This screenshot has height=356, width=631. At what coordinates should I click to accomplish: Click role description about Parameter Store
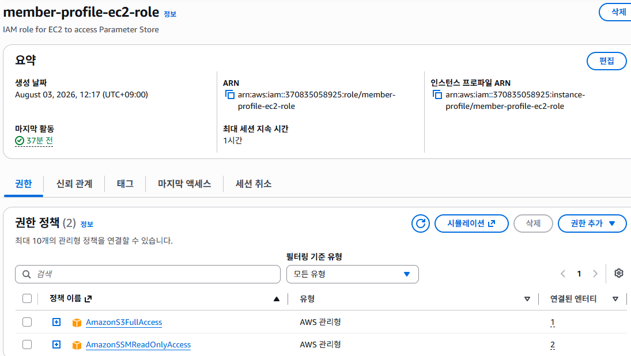(81, 30)
